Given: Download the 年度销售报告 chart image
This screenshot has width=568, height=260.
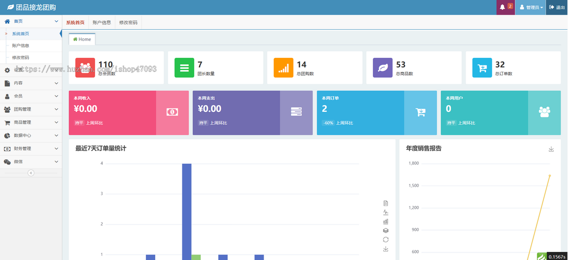Looking at the screenshot, I should tap(551, 149).
